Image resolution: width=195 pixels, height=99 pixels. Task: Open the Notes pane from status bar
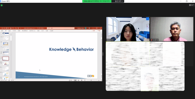[71, 80]
